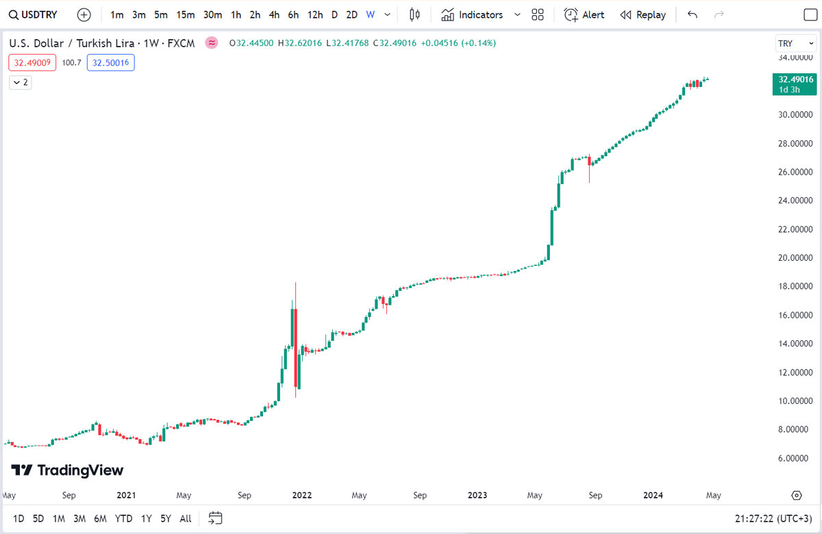Undo the last chart action
822x534 pixels.
[x=693, y=14]
